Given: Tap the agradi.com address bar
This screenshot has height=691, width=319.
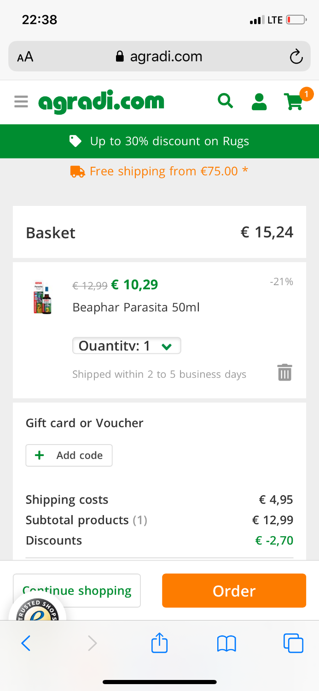Looking at the screenshot, I should click(159, 57).
